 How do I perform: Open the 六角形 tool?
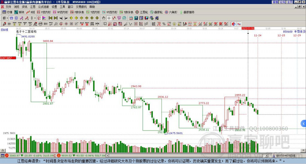point(171,12)
